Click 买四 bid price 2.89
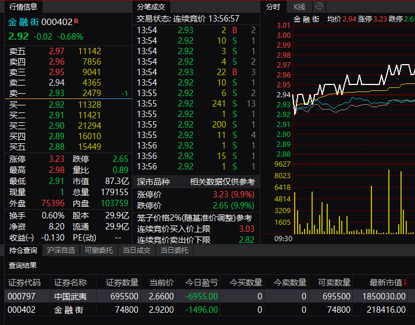The width and height of the screenshot is (415, 325). 56,136
